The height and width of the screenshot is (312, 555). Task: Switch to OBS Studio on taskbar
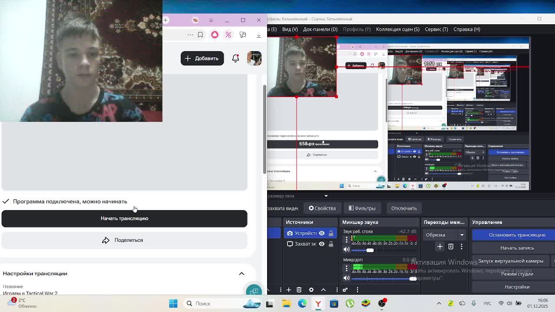click(382, 303)
